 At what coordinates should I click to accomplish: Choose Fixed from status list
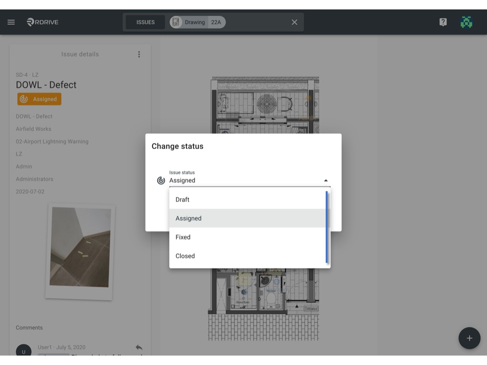coord(247,237)
